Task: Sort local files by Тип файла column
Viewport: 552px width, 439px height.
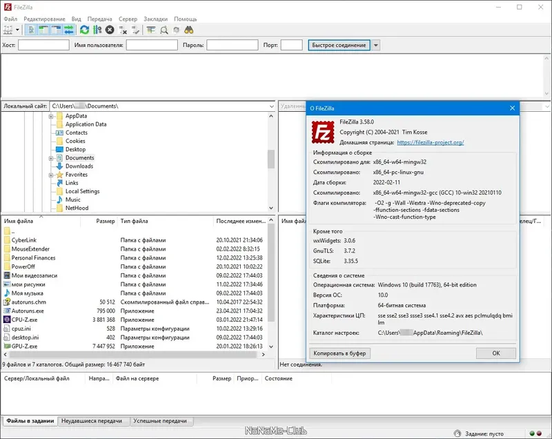Action: coord(166,221)
